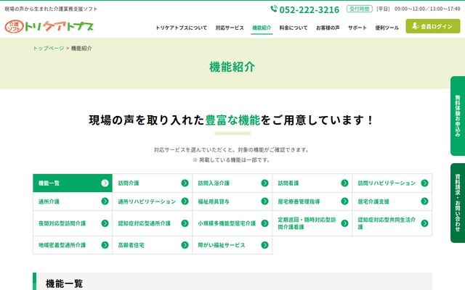Select the 地域密着型通所介護 service link

(x=73, y=245)
